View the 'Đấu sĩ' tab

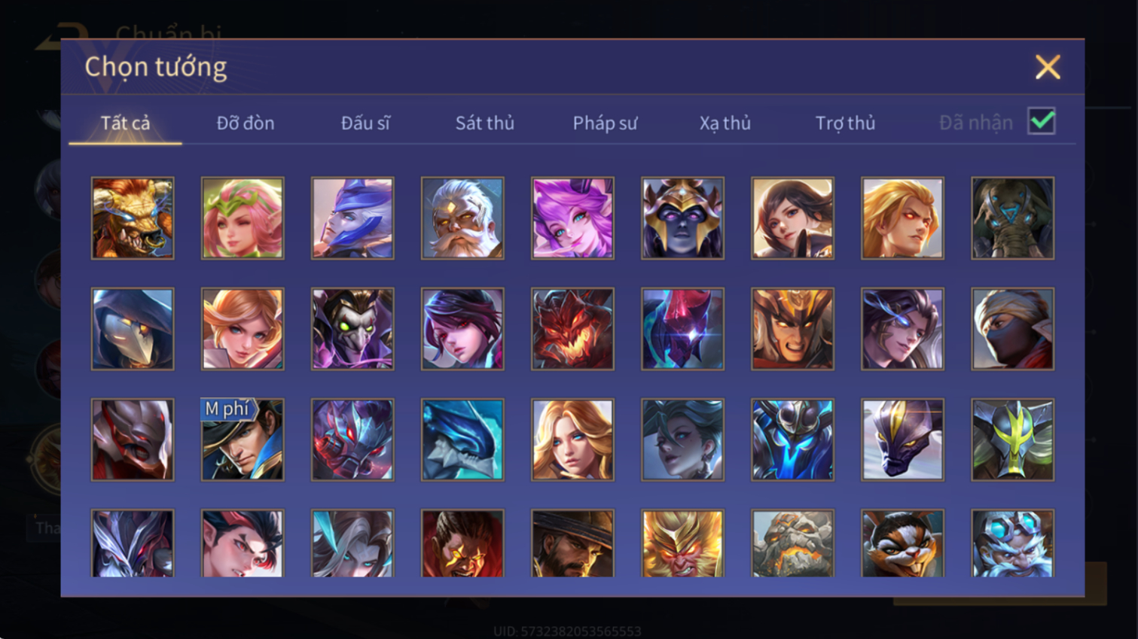coord(365,123)
